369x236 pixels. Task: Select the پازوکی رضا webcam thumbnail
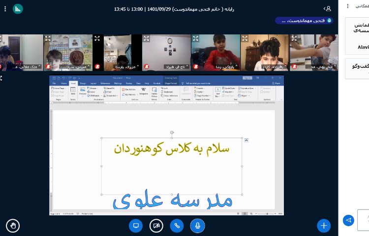pyautogui.click(x=216, y=53)
